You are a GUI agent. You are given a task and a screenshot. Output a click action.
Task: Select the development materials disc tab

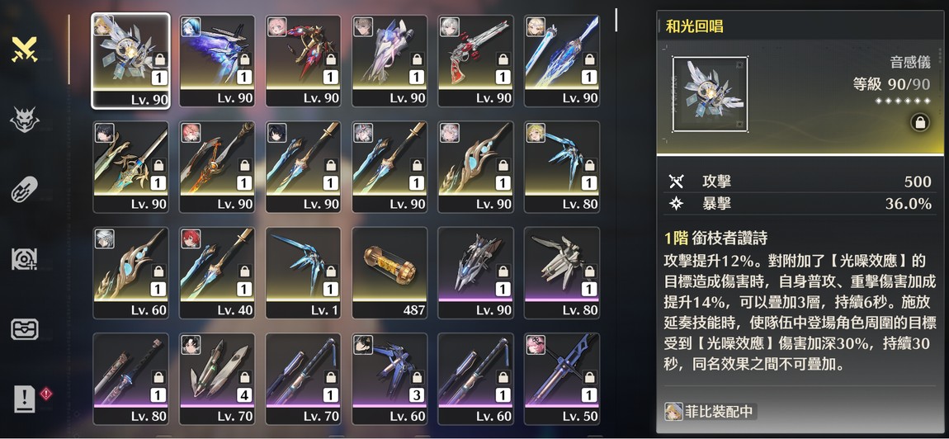pos(25,259)
